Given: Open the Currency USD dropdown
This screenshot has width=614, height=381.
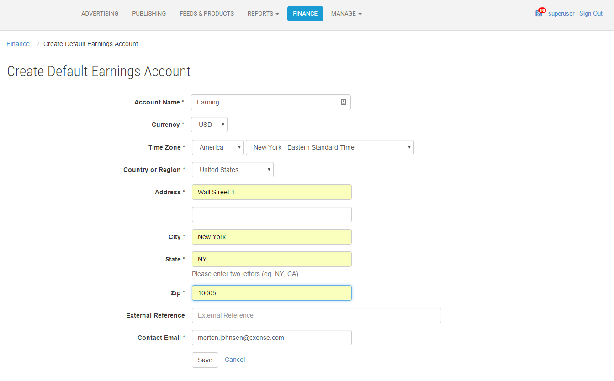Looking at the screenshot, I should coord(209,125).
